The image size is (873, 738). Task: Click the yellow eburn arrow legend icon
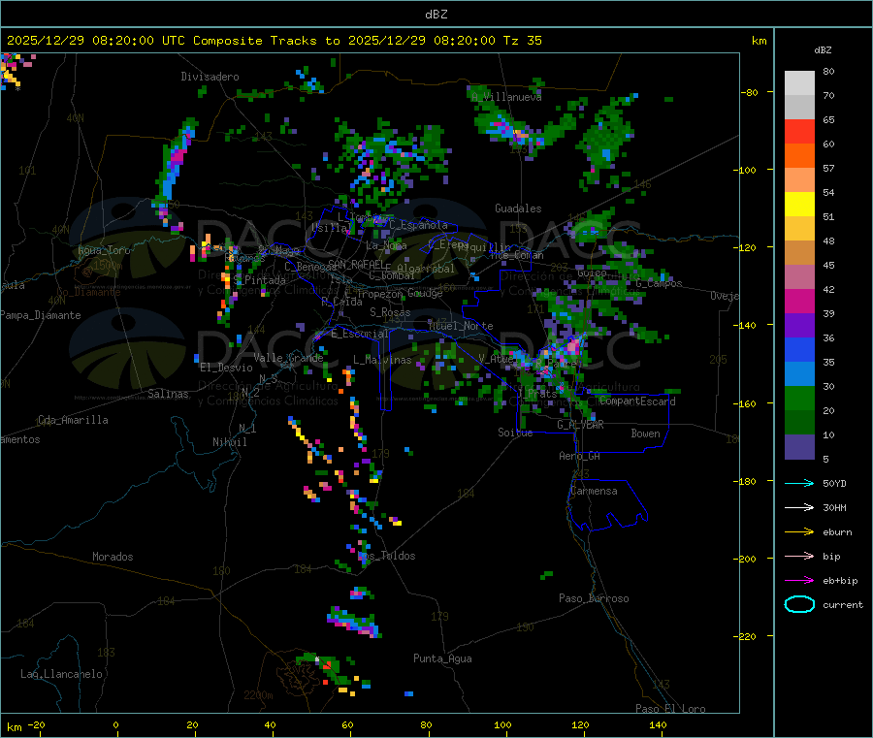(x=799, y=532)
